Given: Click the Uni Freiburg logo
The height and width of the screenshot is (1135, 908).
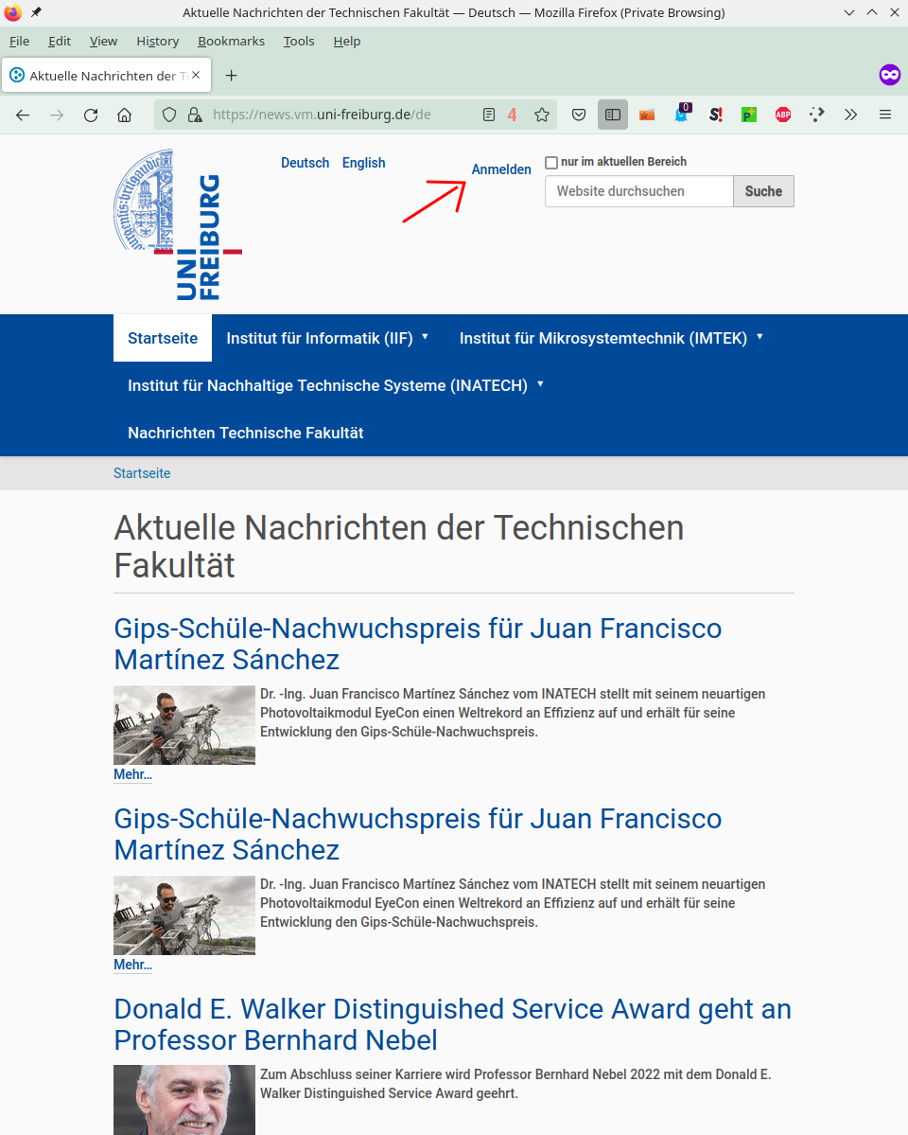Looking at the screenshot, I should point(177,224).
